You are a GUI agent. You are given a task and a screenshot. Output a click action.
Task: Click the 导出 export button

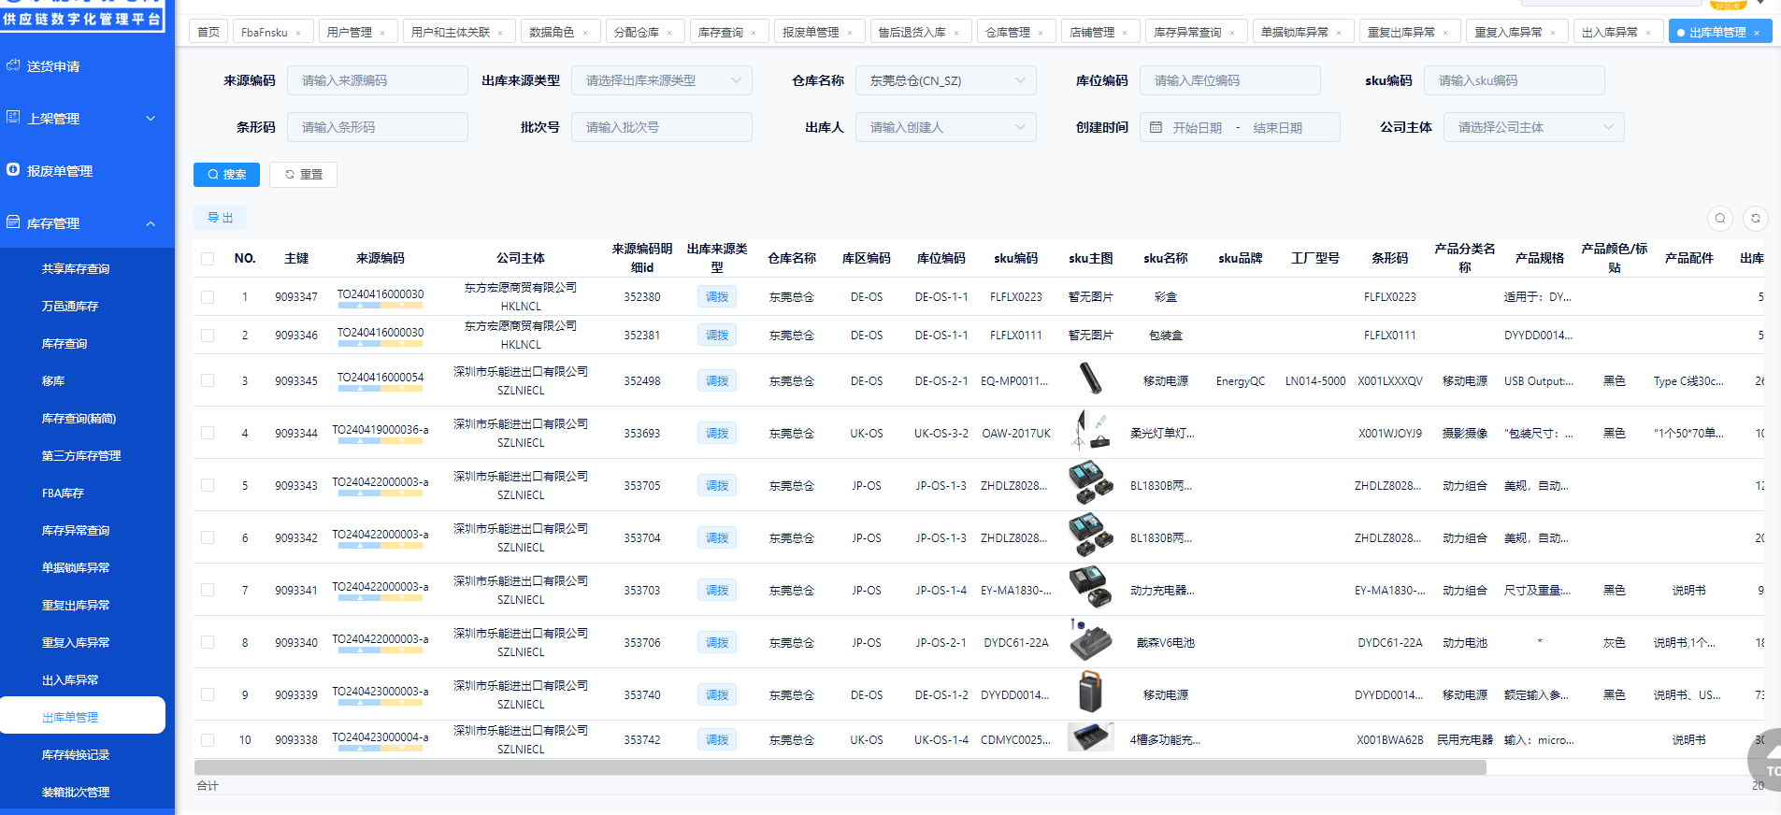click(x=221, y=218)
